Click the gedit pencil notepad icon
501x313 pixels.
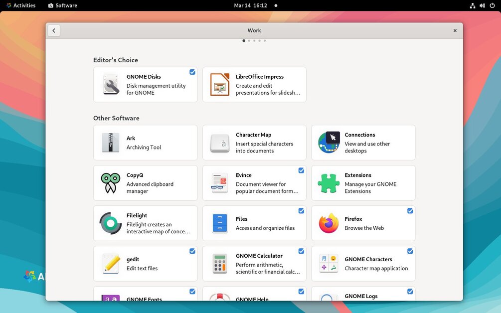click(111, 264)
